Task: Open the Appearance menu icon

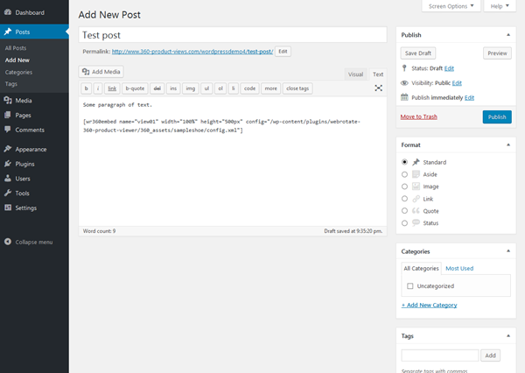Action: (8, 149)
